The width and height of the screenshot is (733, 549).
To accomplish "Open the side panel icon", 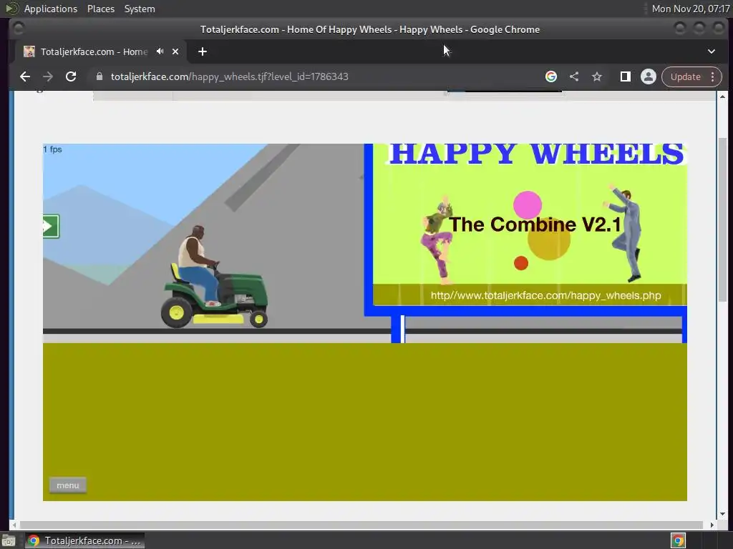I will click(625, 76).
